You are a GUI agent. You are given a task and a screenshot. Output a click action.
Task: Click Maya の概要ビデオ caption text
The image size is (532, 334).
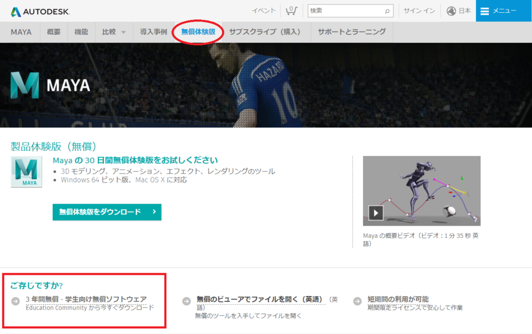pyautogui.click(x=421, y=239)
